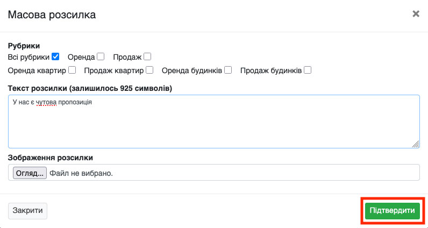
Task: Uncheck the Всі рубрики checkbox
Action: (55, 56)
